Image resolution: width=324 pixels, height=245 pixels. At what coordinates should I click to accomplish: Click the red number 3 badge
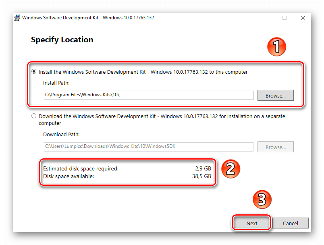click(x=262, y=199)
